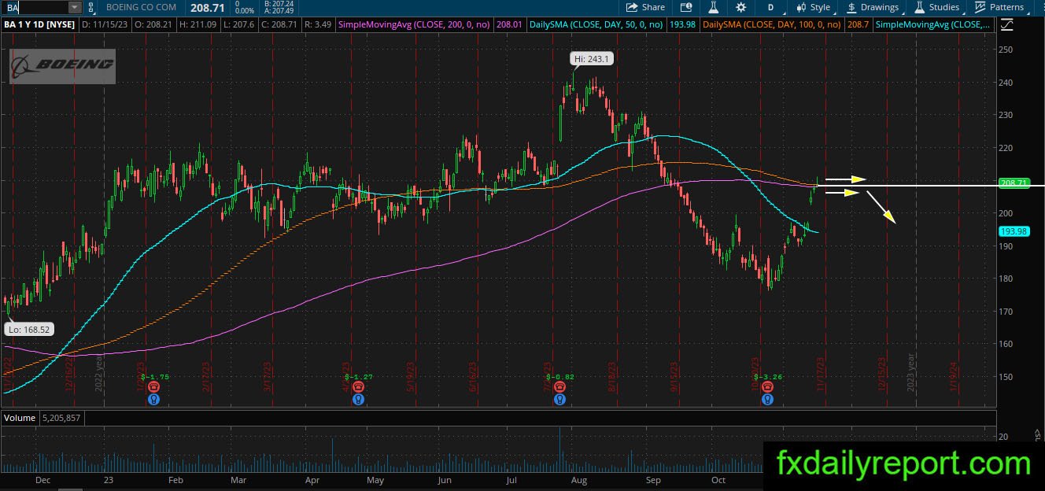
Task: Click the $-3.26 earnings estimate text
Action: 766,376
